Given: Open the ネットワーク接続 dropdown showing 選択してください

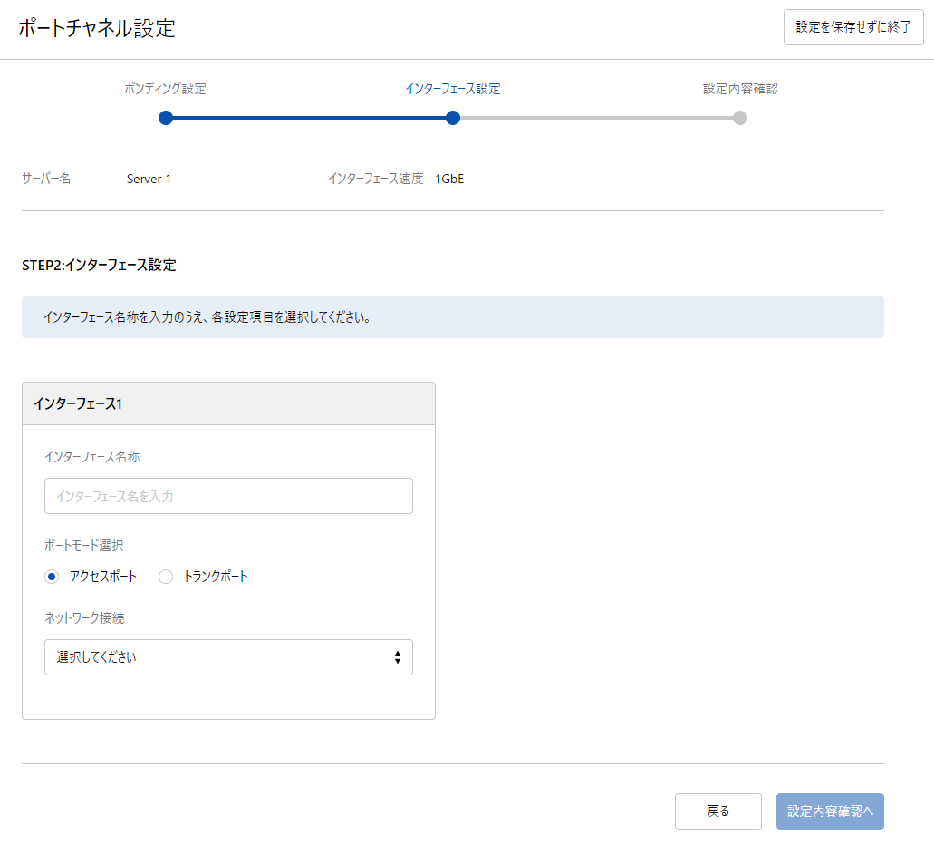Looking at the screenshot, I should [228, 656].
